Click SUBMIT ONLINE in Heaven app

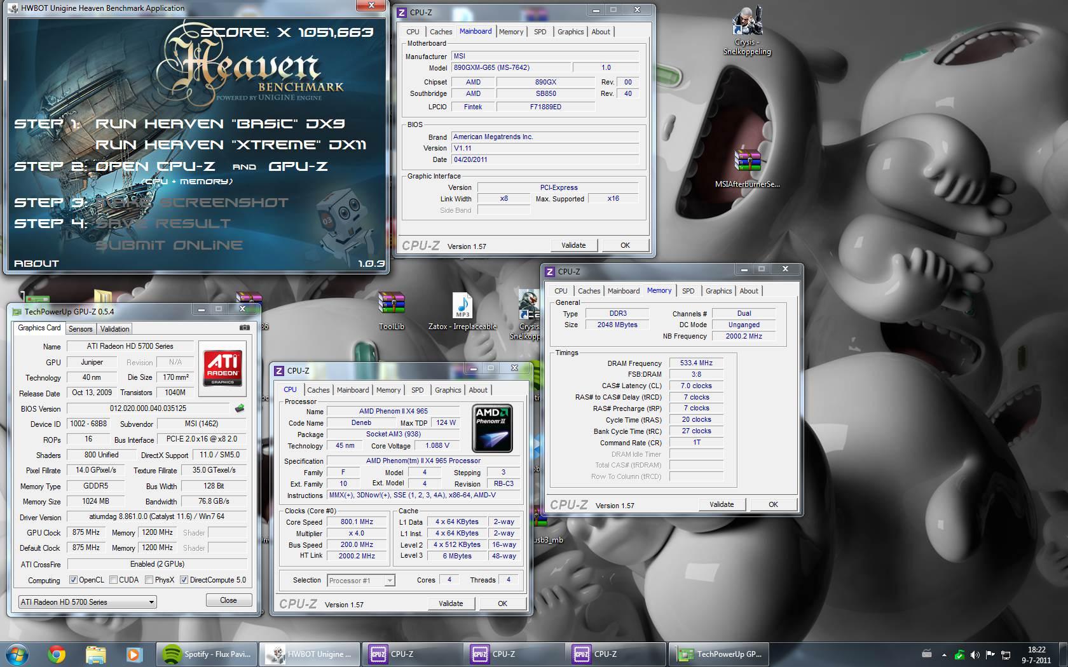coord(169,245)
